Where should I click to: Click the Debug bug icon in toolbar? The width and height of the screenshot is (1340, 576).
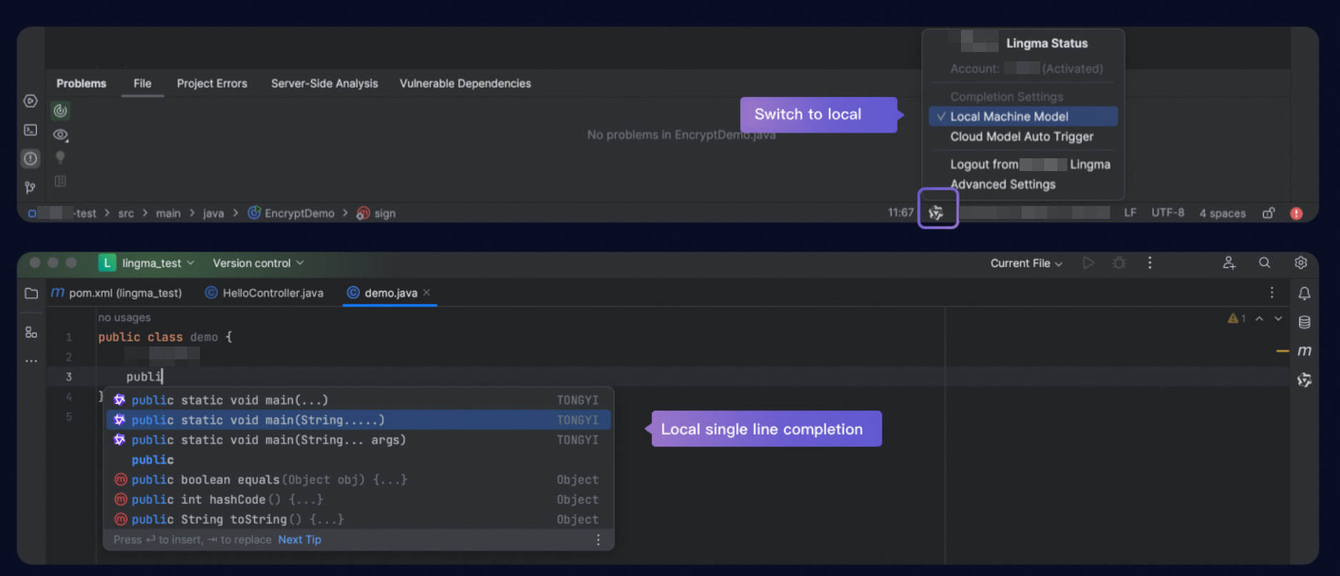point(1119,263)
